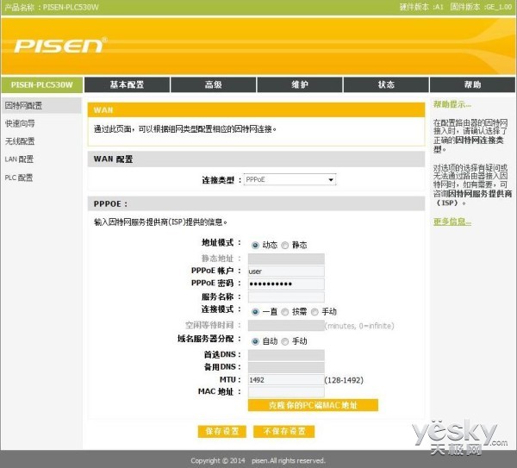Choose 按需 connection mode radio
The height and width of the screenshot is (468, 517).
[285, 312]
